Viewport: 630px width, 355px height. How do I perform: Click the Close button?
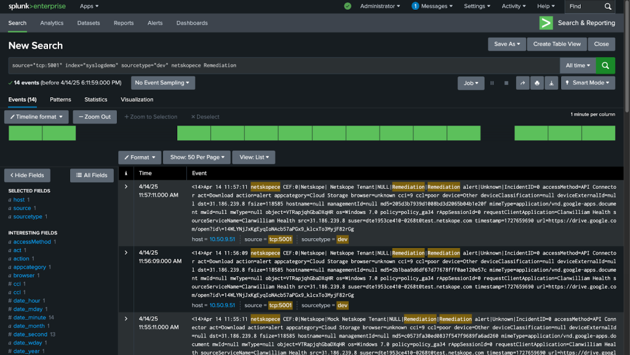pos(601,44)
